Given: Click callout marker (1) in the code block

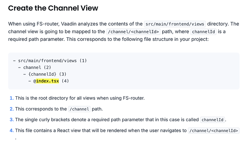Looking at the screenshot, I should click(x=83, y=60).
